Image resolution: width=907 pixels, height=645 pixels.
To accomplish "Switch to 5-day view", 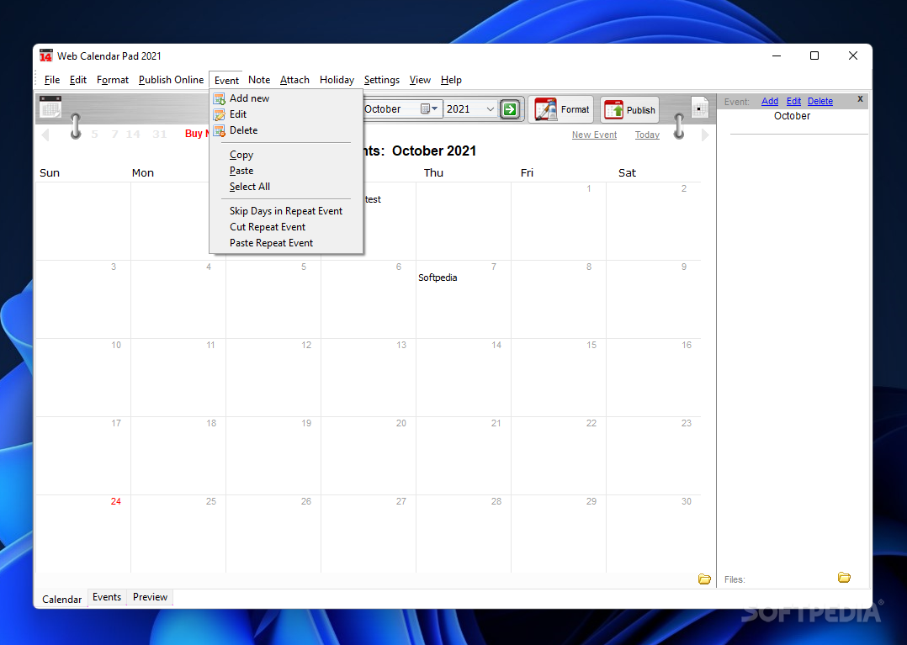I will click(x=94, y=134).
